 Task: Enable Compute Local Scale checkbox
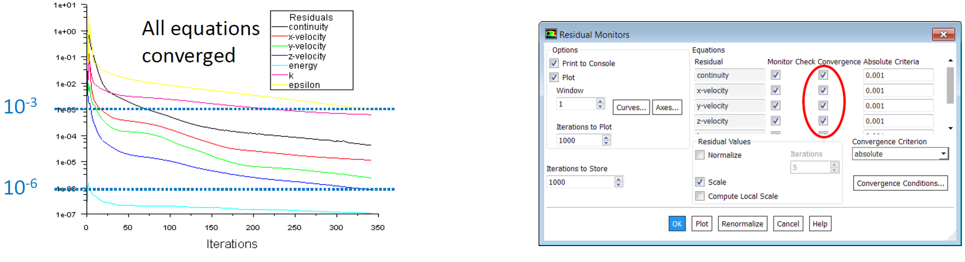pos(700,196)
